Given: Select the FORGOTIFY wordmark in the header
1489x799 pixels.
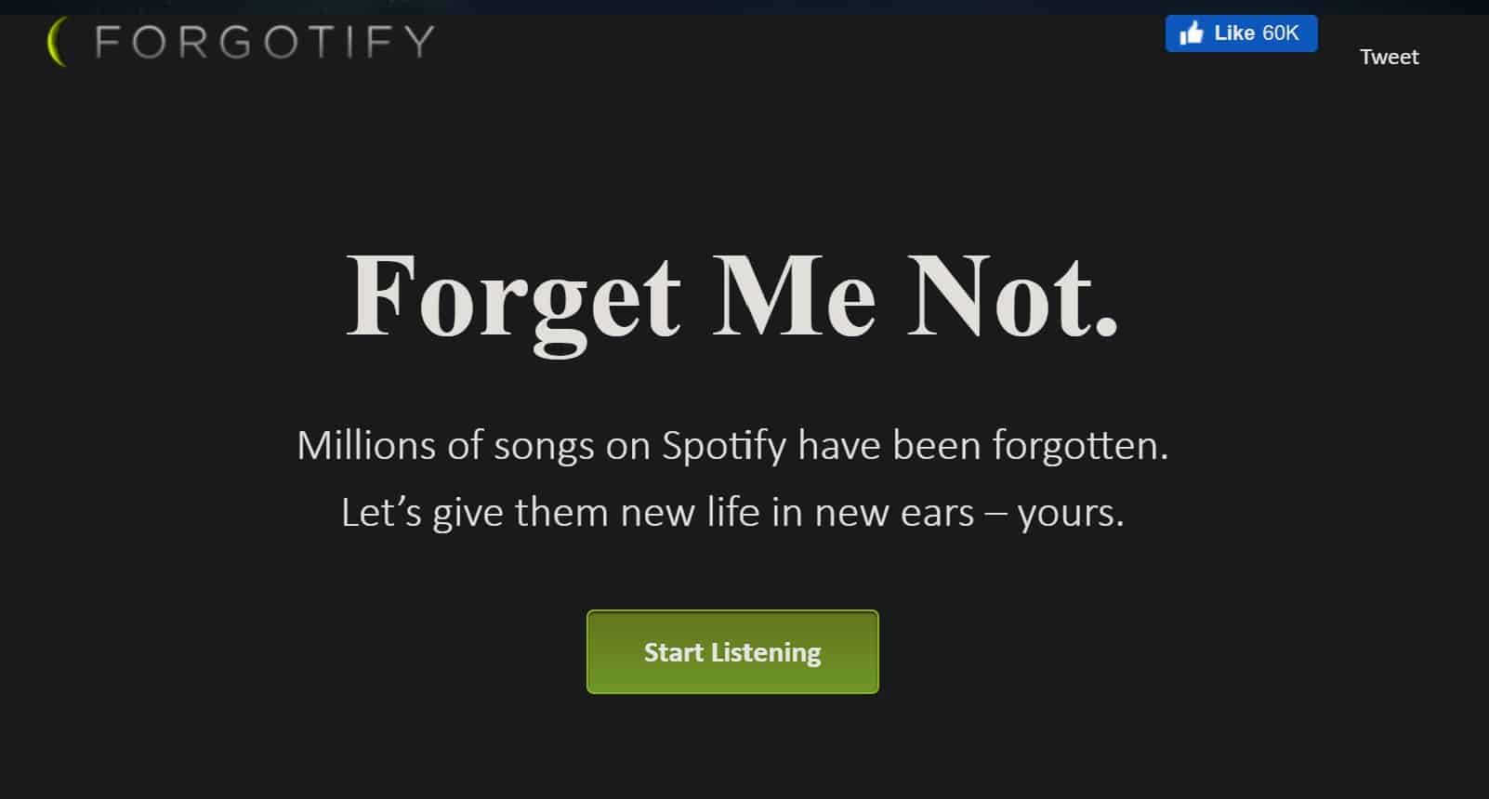Looking at the screenshot, I should pyautogui.click(x=263, y=41).
